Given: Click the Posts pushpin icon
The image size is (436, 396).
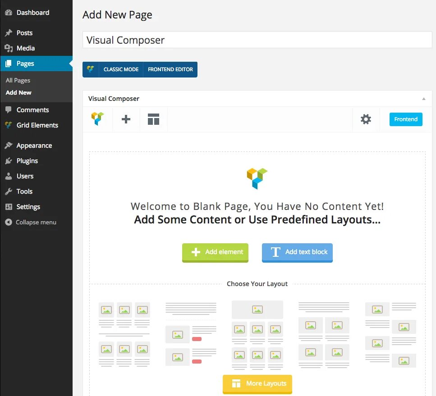Looking at the screenshot, I should 9,33.
